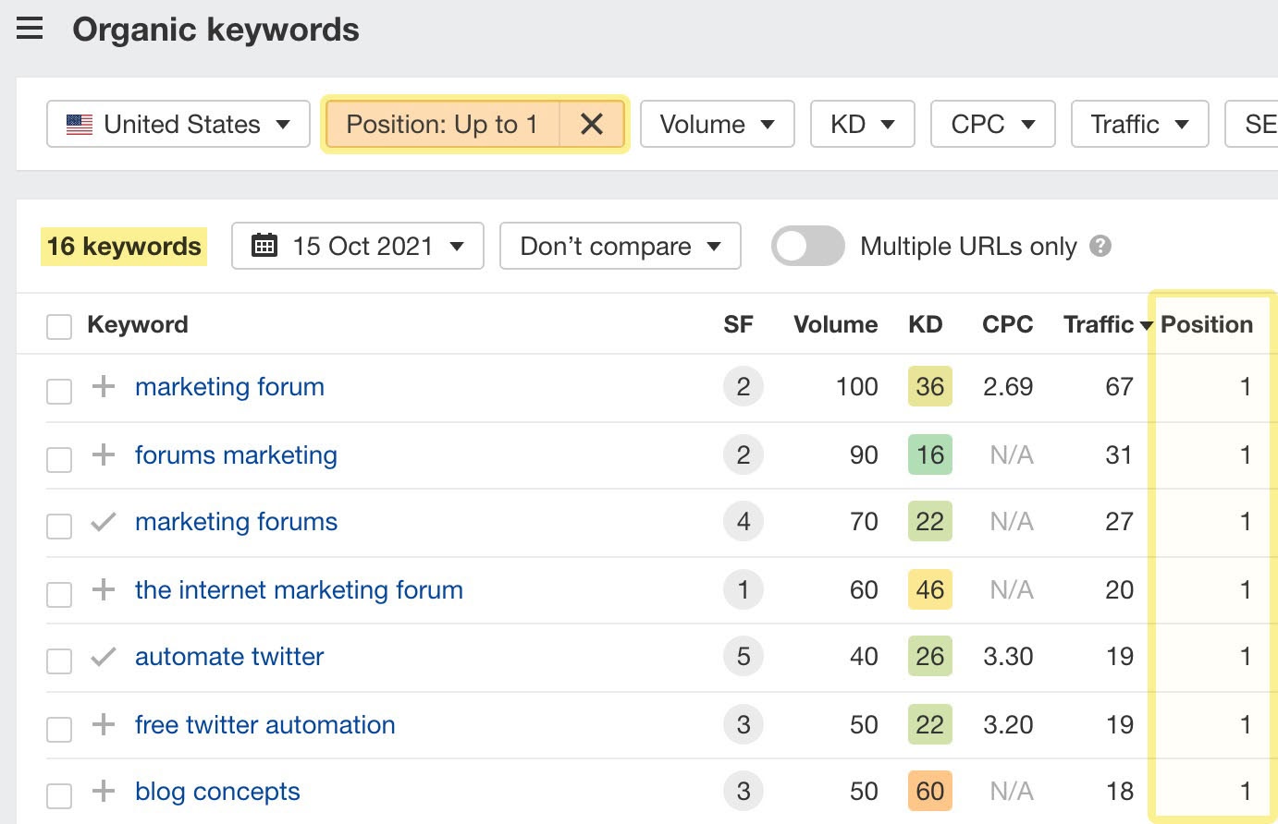Click the Traffic column sort arrow

[1148, 325]
